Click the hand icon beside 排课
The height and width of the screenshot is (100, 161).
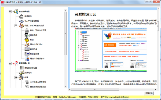(21, 77)
